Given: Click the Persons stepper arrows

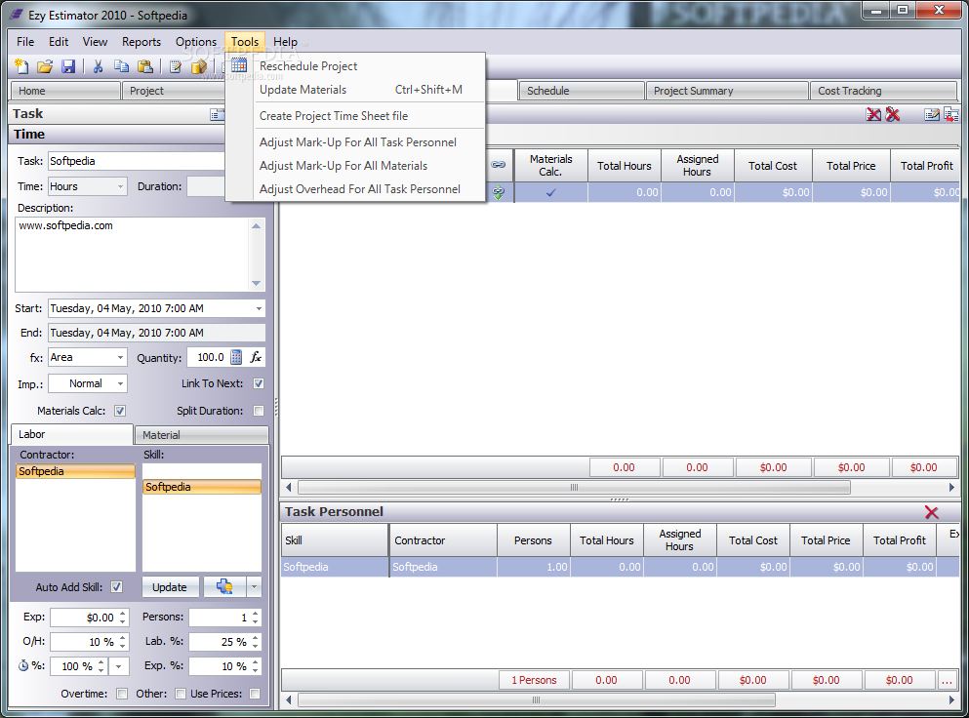Looking at the screenshot, I should (256, 618).
